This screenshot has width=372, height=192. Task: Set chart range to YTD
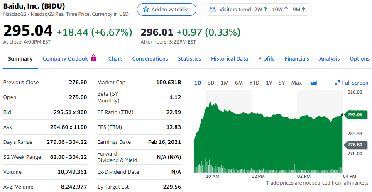[254, 83]
